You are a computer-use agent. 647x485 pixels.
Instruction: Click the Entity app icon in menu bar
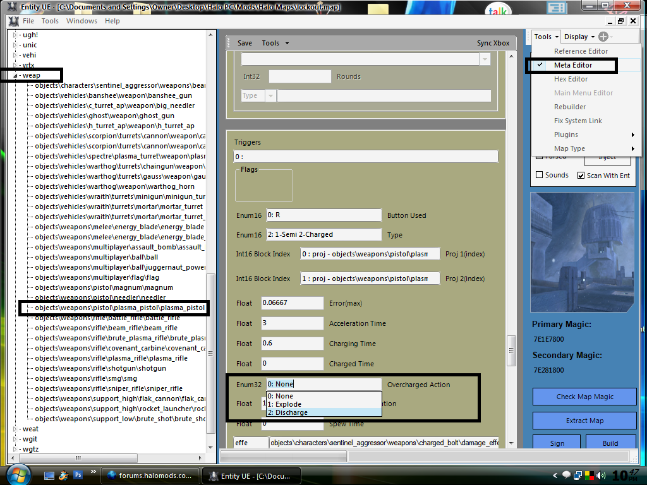click(x=14, y=21)
